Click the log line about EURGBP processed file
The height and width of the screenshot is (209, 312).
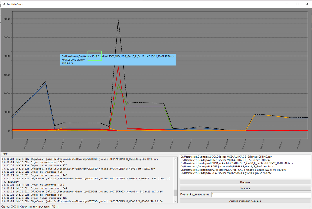[82, 191]
